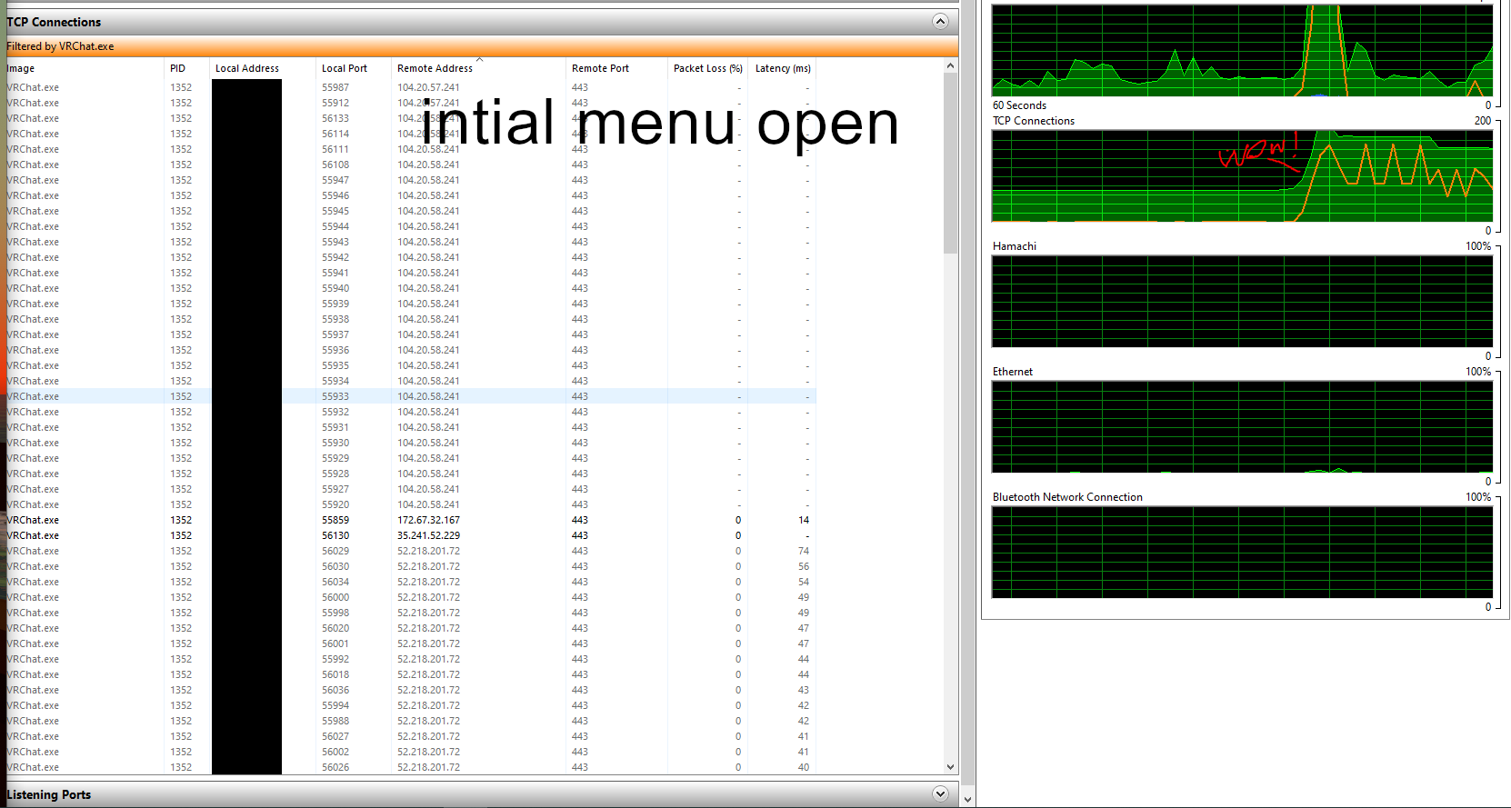The width and height of the screenshot is (1511, 808).
Task: Select row with local port 56000
Action: pyautogui.click(x=411, y=597)
